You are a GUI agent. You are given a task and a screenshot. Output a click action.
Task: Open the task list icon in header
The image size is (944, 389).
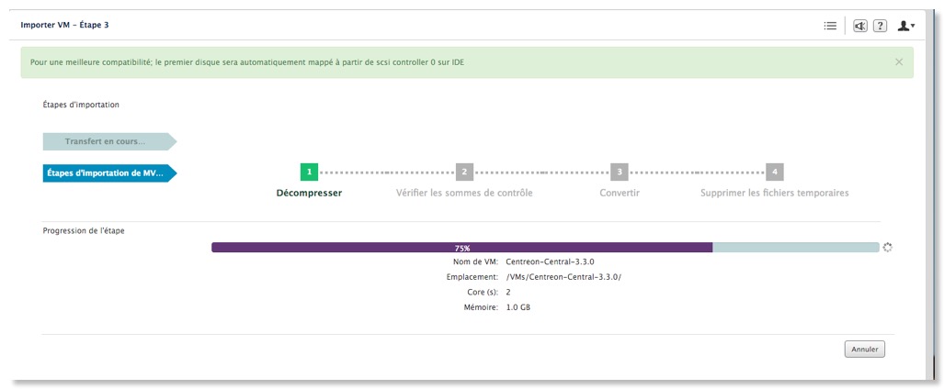tap(830, 26)
